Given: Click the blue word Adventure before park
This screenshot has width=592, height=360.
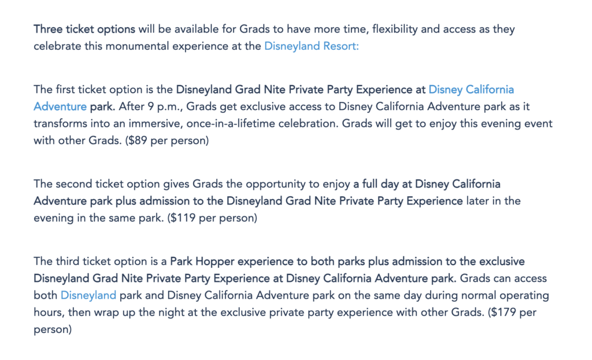Looking at the screenshot, I should 60,106.
